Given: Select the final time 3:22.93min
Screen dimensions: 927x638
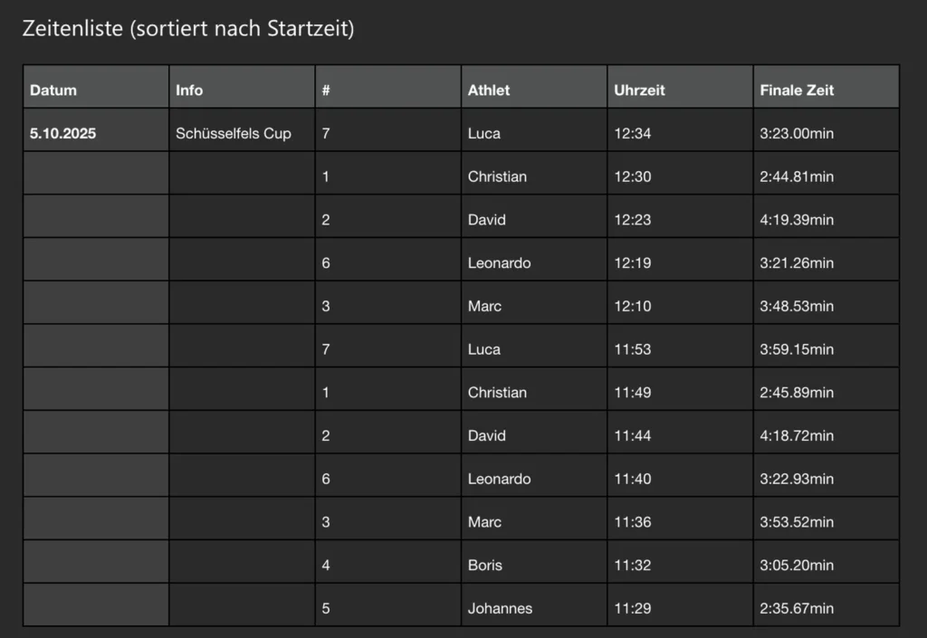Looking at the screenshot, I should tap(797, 479).
